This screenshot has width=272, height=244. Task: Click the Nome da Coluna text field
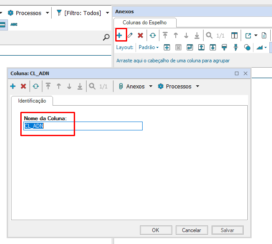pyautogui.click(x=83, y=126)
